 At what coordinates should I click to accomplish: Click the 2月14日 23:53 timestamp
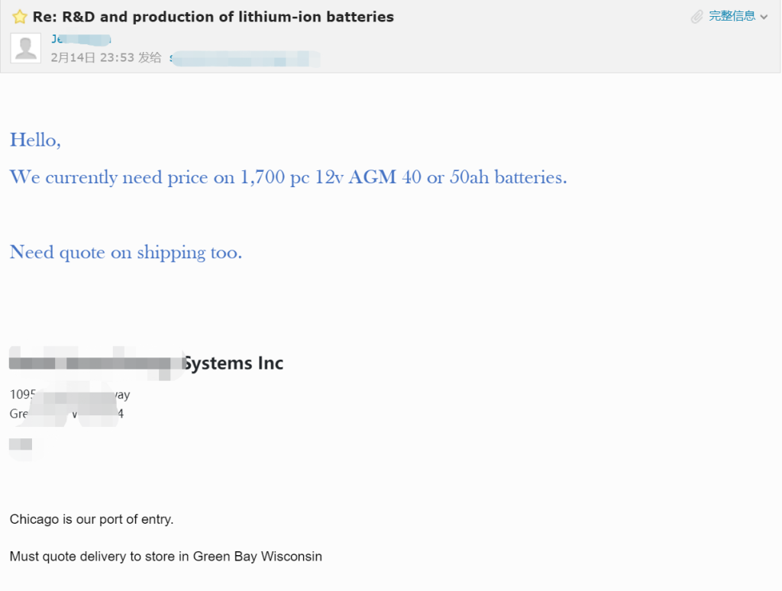[92, 58]
